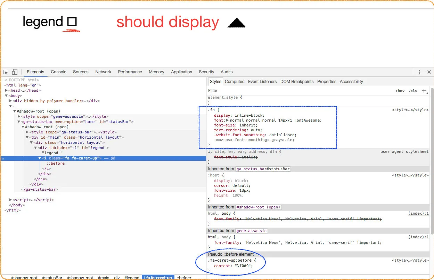Viewport: 434px width, 280px height.
Task: Click ::before in the breadcrumb bar
Action: click(184, 278)
